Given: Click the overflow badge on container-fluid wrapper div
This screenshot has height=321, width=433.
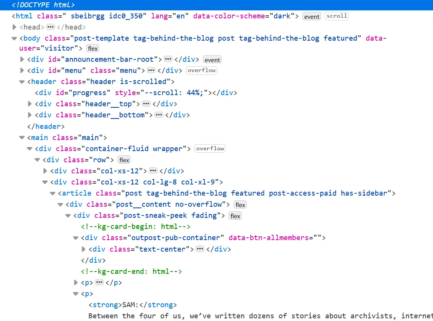Looking at the screenshot, I should (210, 148).
